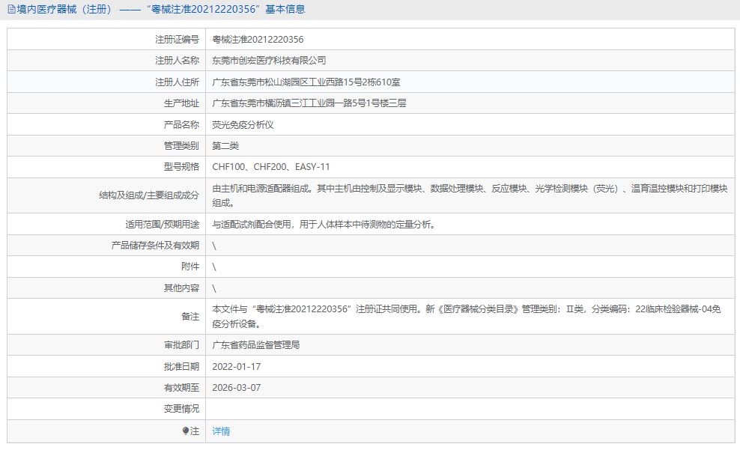Click the title 境内医疗器械（注册）
This screenshot has height=450, width=740.
click(x=62, y=9)
